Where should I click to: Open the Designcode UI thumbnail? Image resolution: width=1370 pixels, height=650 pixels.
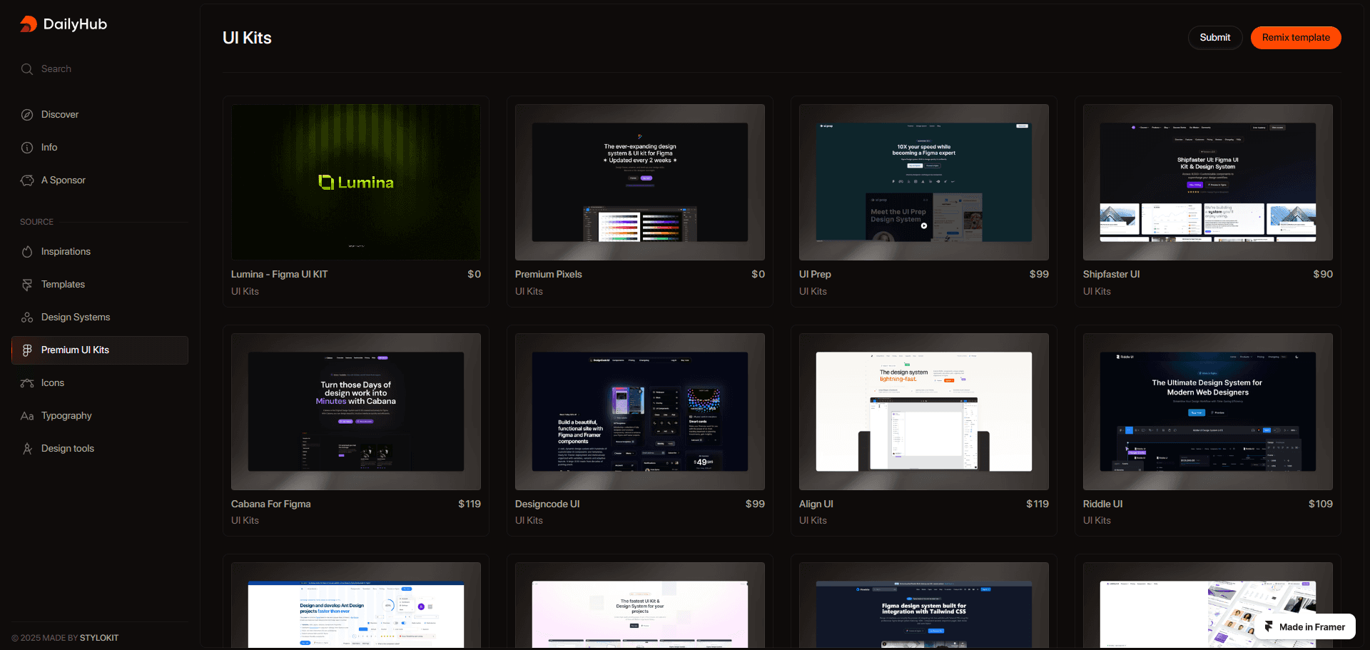[x=640, y=412]
